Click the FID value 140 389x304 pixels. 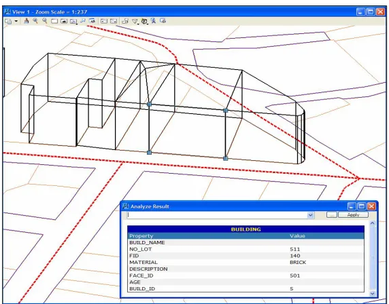point(294,256)
